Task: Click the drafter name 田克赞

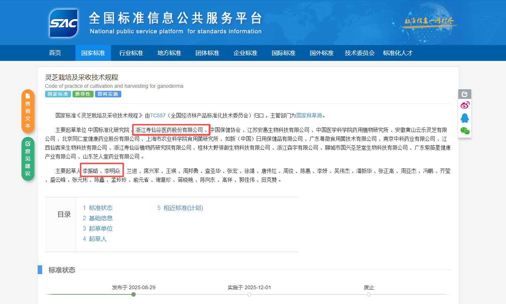Action: coord(269,180)
